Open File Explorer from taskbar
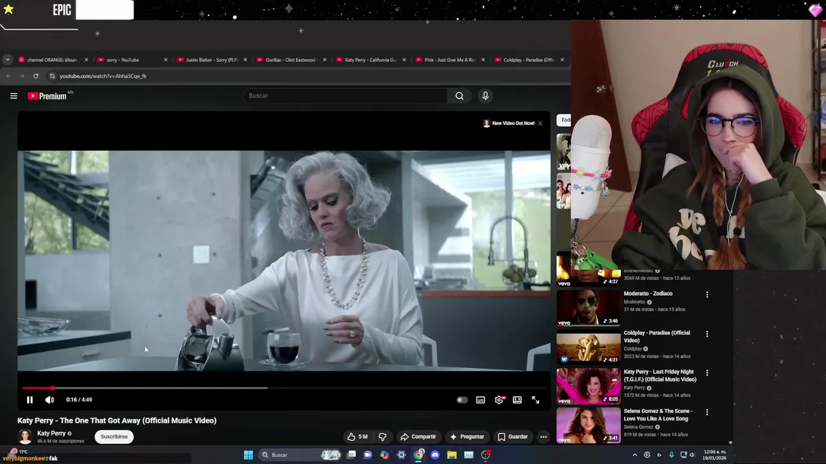Image resolution: width=826 pixels, height=464 pixels. (x=452, y=455)
